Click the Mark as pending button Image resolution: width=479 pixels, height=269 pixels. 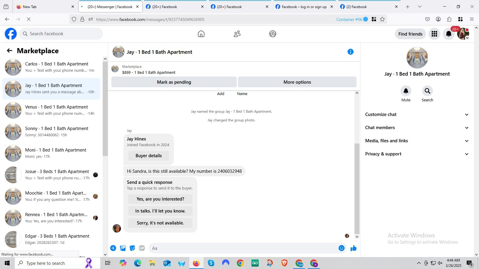(174, 82)
